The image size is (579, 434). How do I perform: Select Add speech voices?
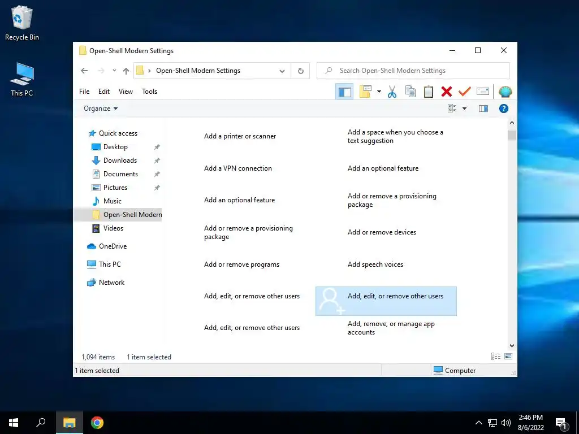click(x=375, y=264)
